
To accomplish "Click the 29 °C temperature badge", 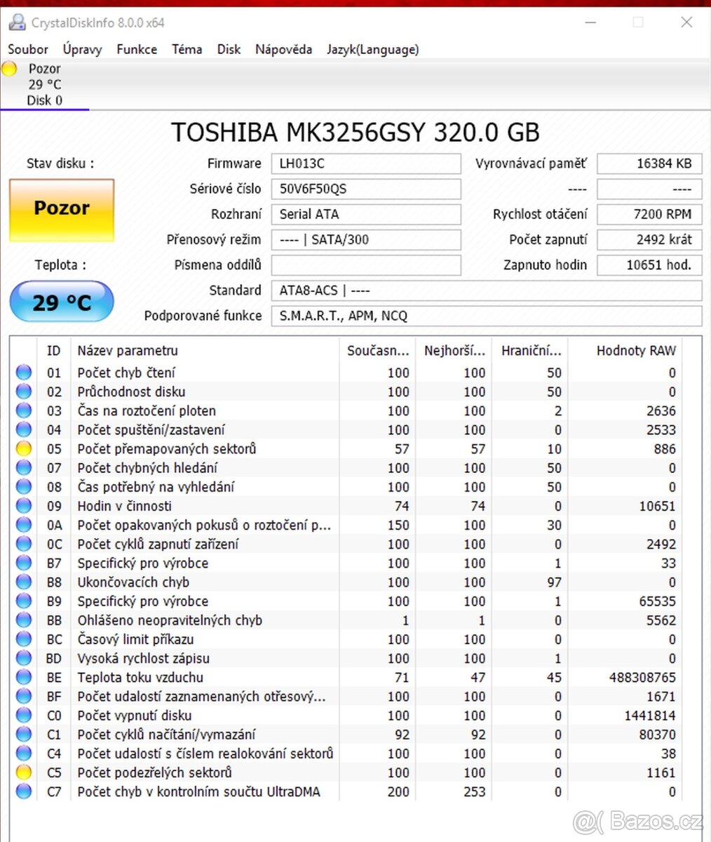I will pyautogui.click(x=61, y=302).
